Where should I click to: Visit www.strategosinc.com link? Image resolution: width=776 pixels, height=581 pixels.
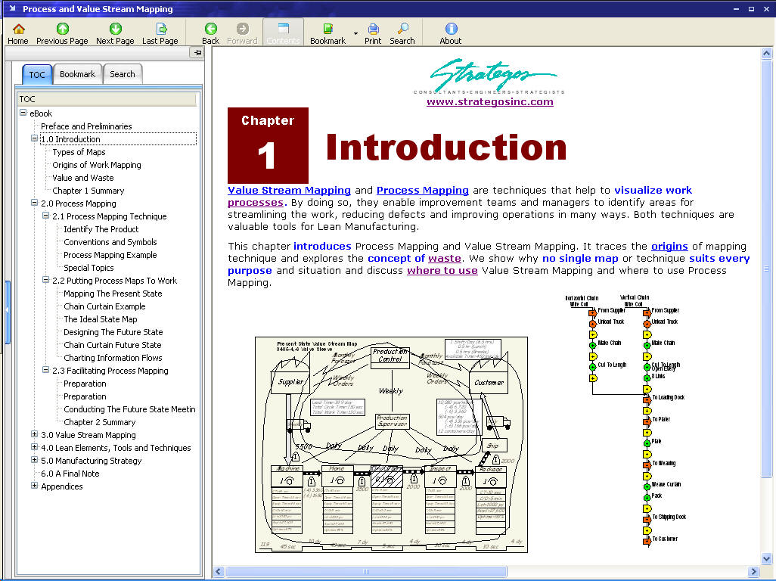click(490, 101)
